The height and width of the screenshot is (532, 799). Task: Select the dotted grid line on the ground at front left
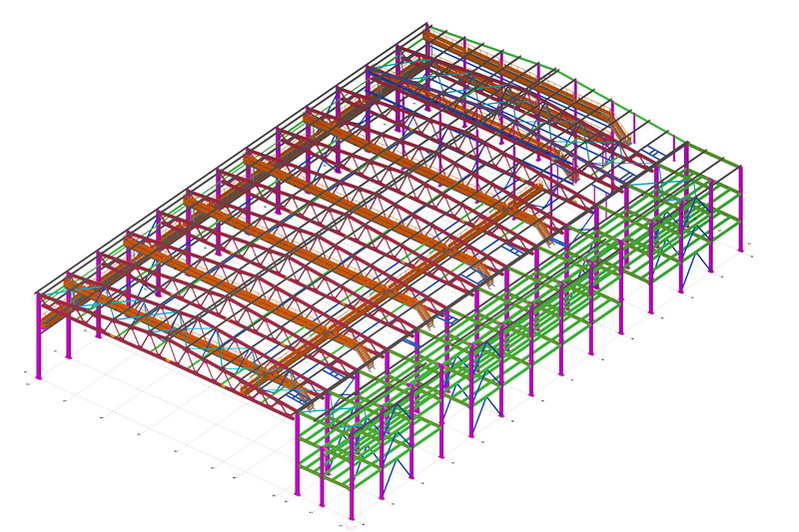(150, 419)
